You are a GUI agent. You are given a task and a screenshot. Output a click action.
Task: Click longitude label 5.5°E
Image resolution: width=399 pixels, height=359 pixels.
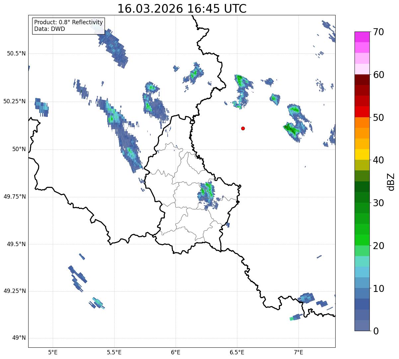click(x=114, y=352)
